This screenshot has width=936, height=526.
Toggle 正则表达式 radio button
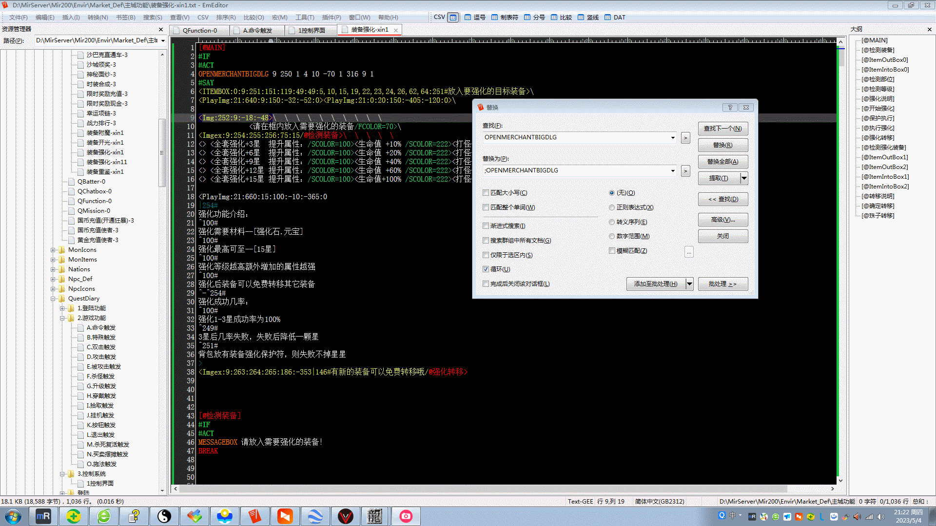612,207
